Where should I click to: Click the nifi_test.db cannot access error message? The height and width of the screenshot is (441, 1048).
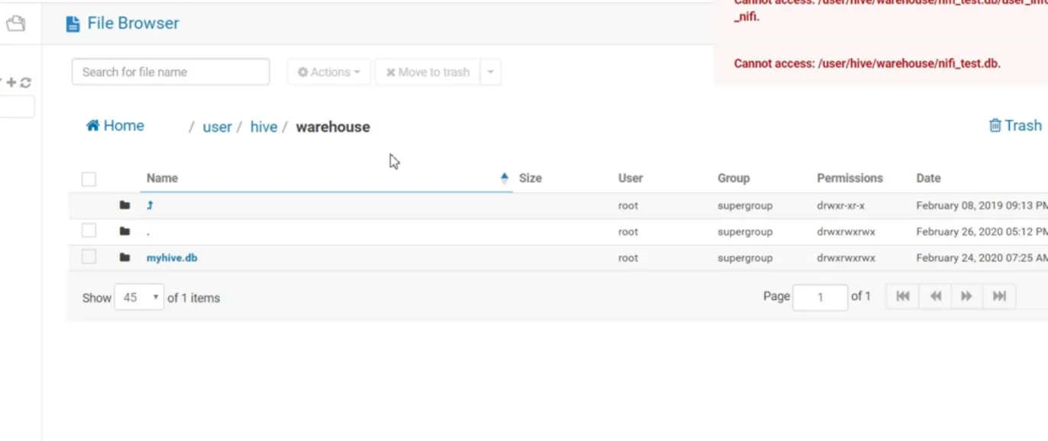[867, 63]
